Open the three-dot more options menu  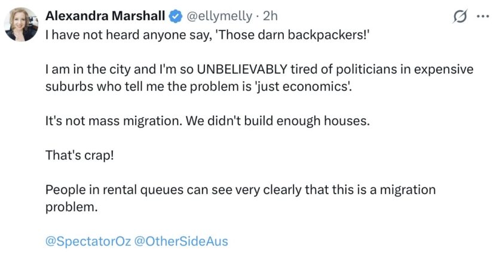(483, 16)
